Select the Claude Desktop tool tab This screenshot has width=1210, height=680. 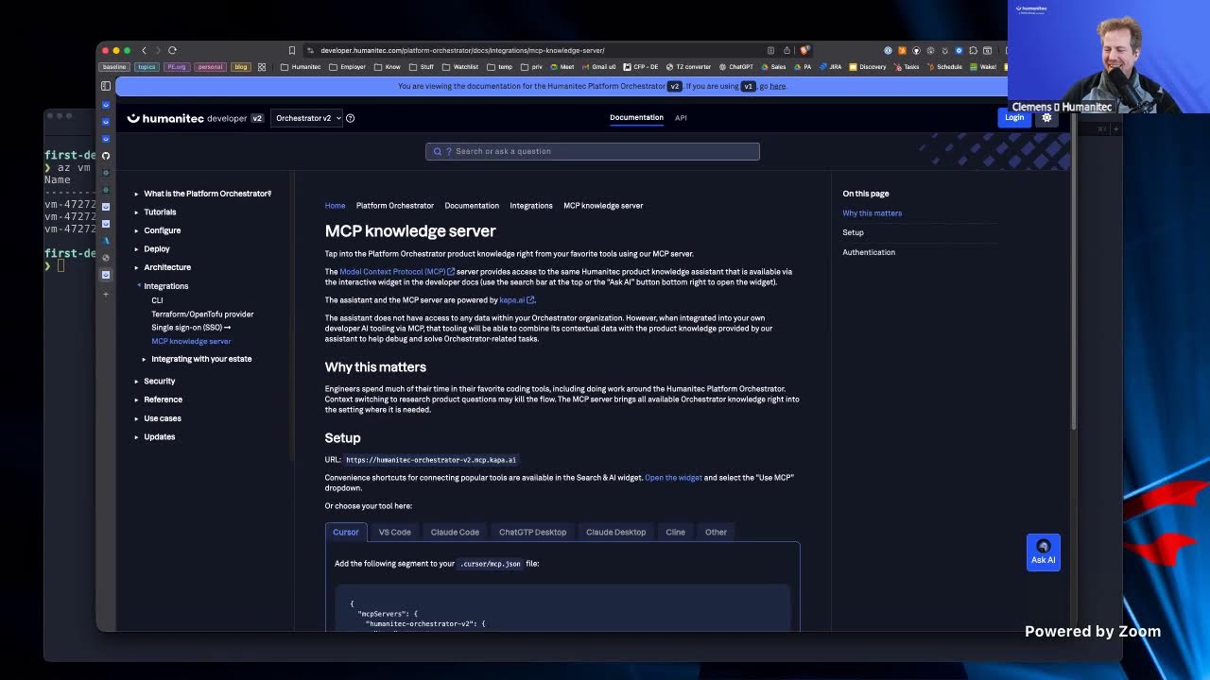pyautogui.click(x=615, y=532)
